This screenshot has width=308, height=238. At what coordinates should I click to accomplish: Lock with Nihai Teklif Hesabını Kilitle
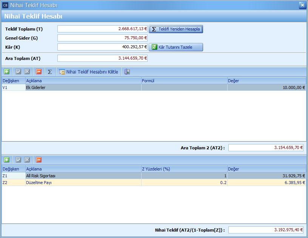[x=89, y=72]
